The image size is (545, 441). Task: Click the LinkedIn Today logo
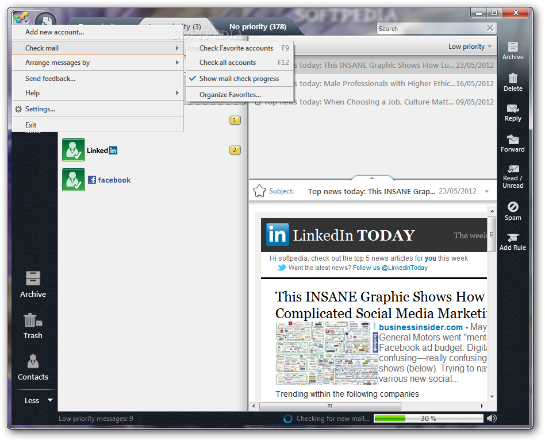(277, 235)
